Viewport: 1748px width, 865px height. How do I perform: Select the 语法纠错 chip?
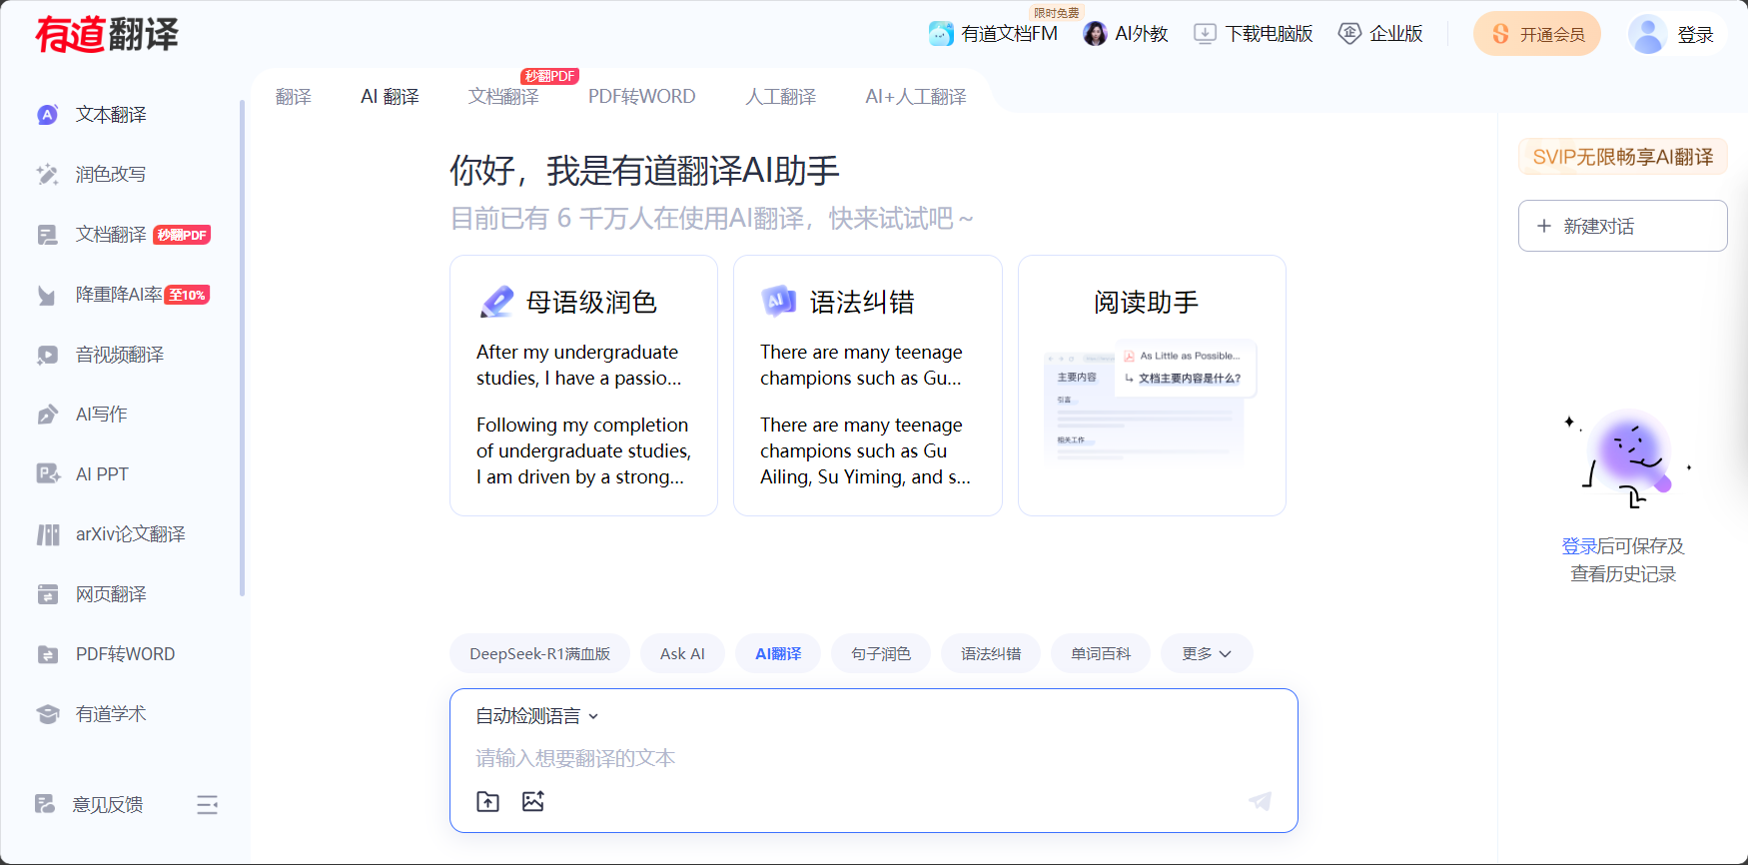pos(991,653)
